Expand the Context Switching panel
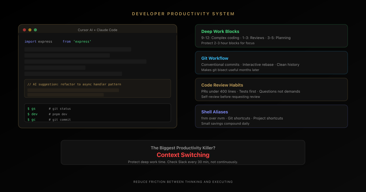Viewport: 366px width, 192px height. coord(183,152)
